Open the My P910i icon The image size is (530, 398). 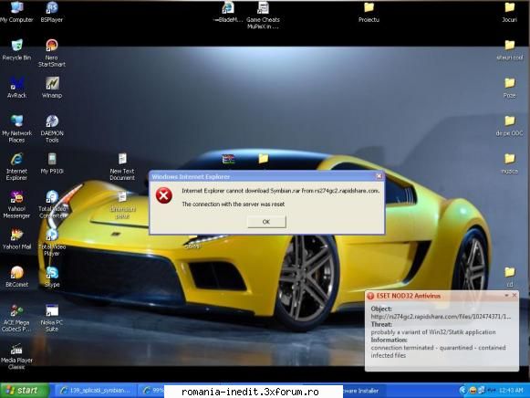[x=52, y=163]
